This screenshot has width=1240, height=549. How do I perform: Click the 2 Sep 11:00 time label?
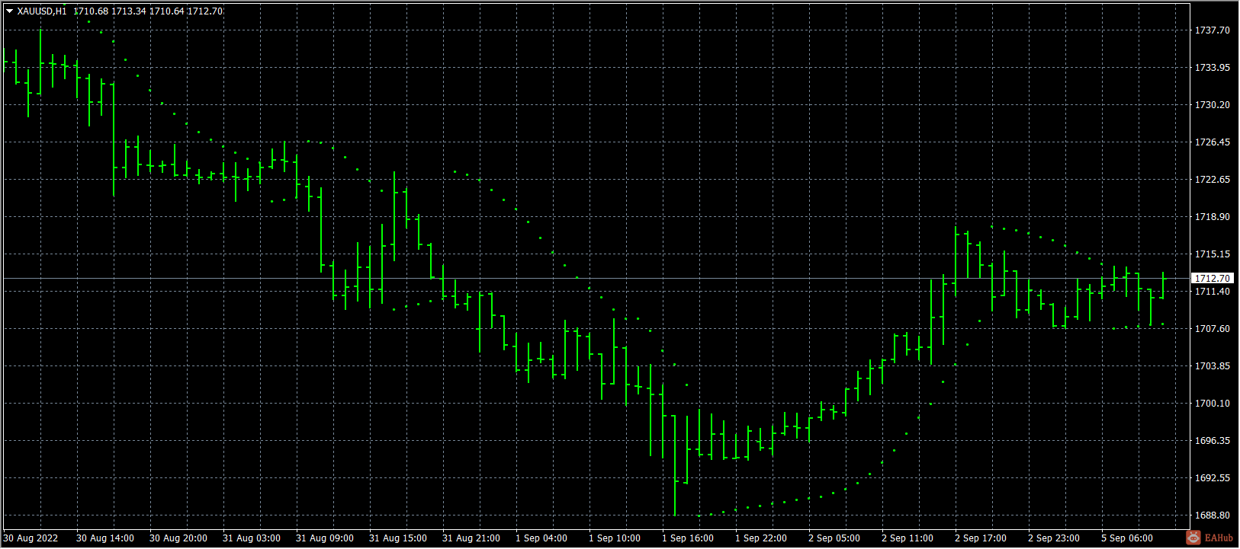pyautogui.click(x=908, y=538)
